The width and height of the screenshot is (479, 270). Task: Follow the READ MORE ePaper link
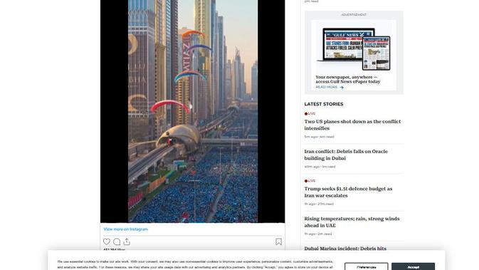point(327,87)
